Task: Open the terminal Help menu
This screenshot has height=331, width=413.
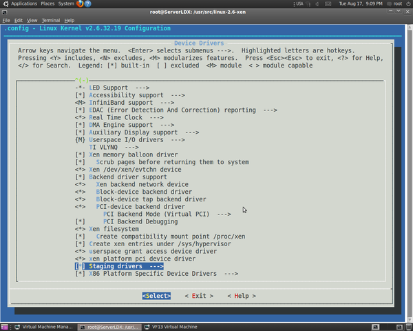Action: [x=70, y=20]
